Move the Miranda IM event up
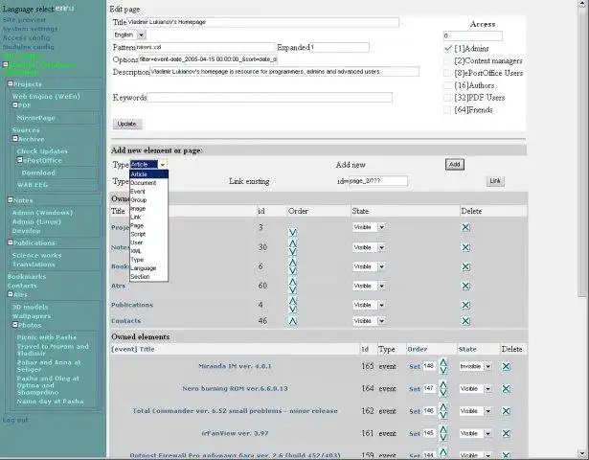Screen dimensions: 589x460 point(443,362)
